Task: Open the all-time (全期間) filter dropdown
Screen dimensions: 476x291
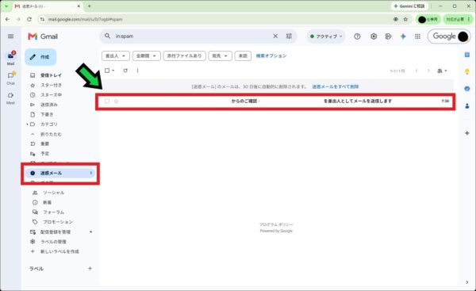Action: pos(146,56)
